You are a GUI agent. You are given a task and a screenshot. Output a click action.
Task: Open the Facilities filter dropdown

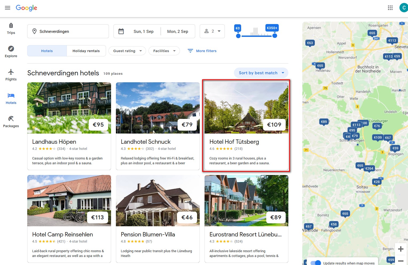[x=164, y=51]
